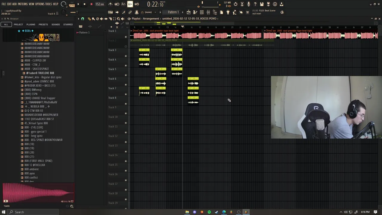Open the Piano roll window
Viewport: 382px width, 215px height.
tap(195, 12)
